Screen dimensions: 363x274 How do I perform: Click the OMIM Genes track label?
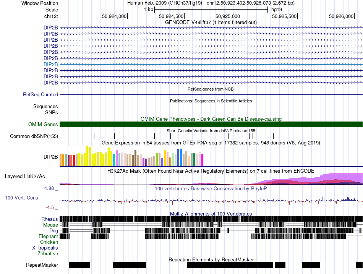pos(43,124)
